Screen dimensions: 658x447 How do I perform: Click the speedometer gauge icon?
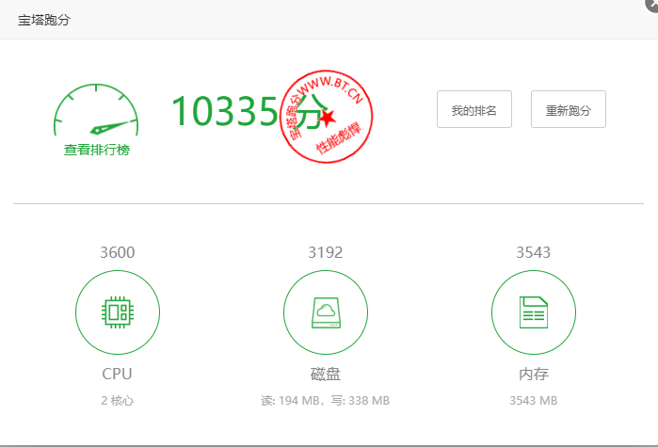[x=96, y=110]
